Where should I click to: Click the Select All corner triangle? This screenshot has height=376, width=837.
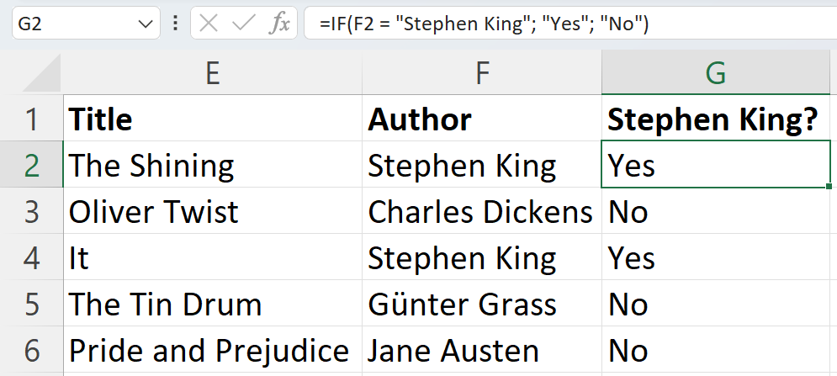pyautogui.click(x=41, y=74)
